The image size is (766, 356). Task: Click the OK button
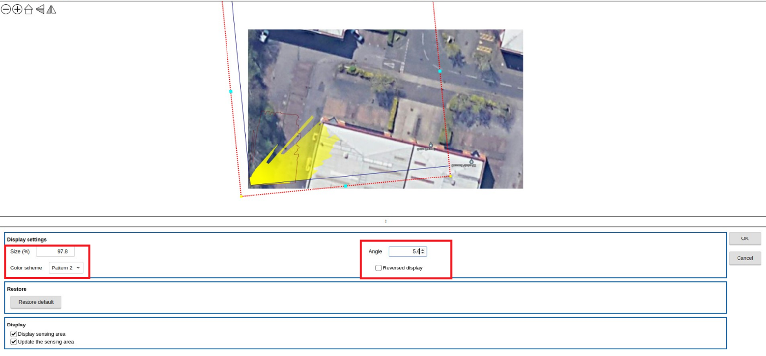pos(744,238)
